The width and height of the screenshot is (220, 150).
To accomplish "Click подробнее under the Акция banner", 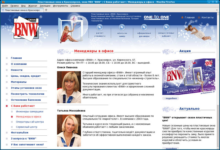I will pos(170,98).
